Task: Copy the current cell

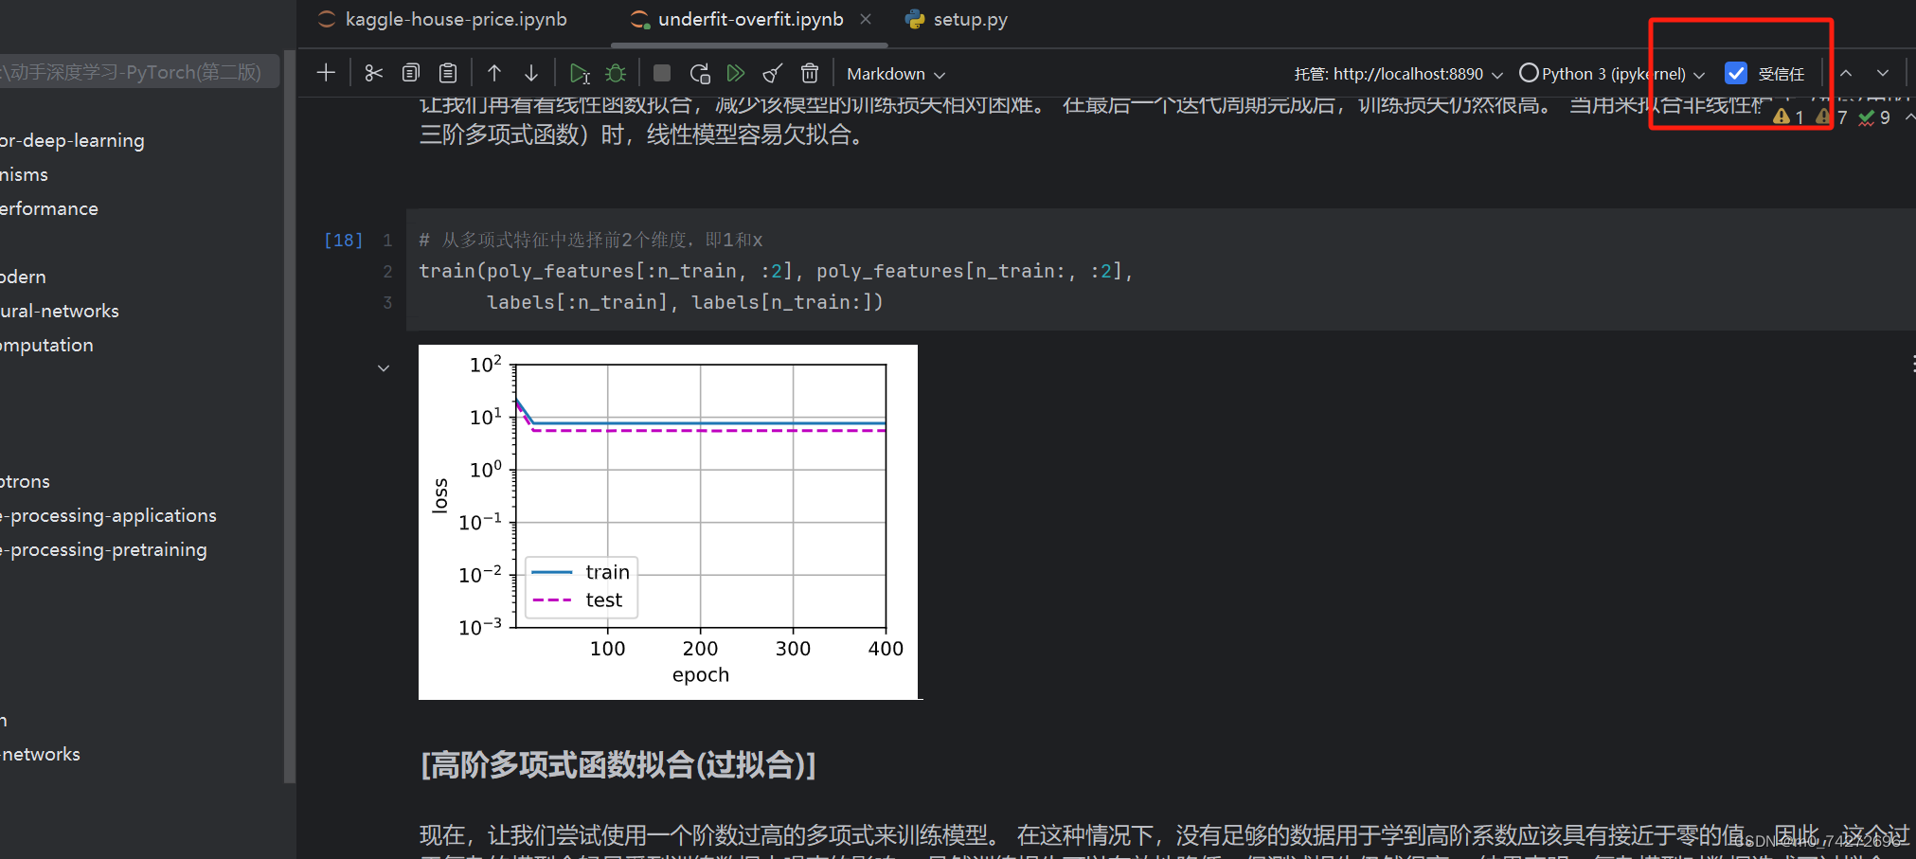Action: [x=410, y=72]
